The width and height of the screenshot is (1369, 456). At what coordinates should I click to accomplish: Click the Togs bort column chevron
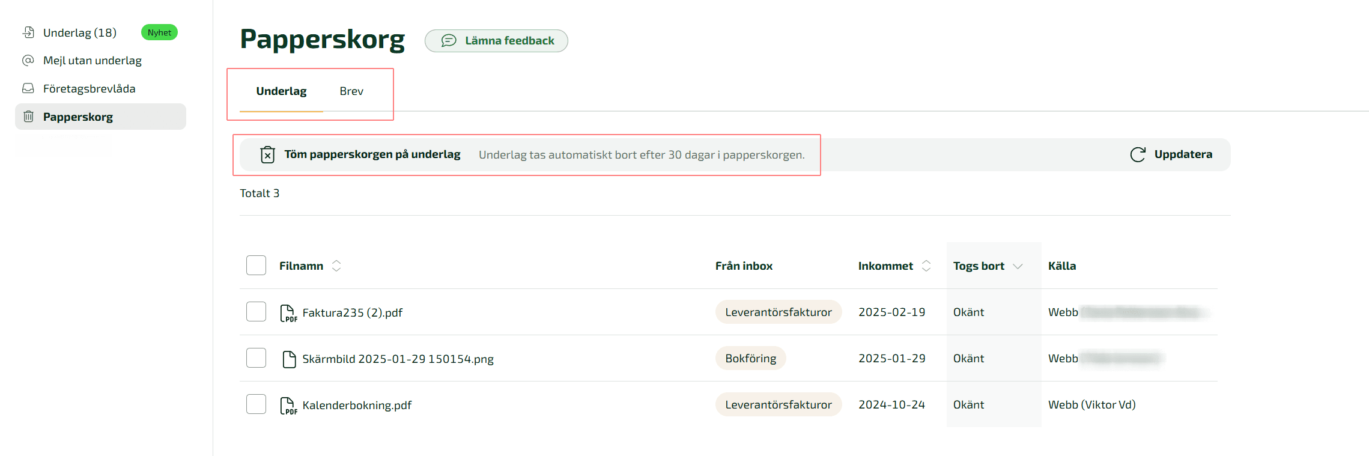pyautogui.click(x=1018, y=266)
